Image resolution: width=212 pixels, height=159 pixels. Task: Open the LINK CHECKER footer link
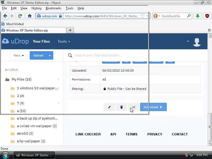88,134
